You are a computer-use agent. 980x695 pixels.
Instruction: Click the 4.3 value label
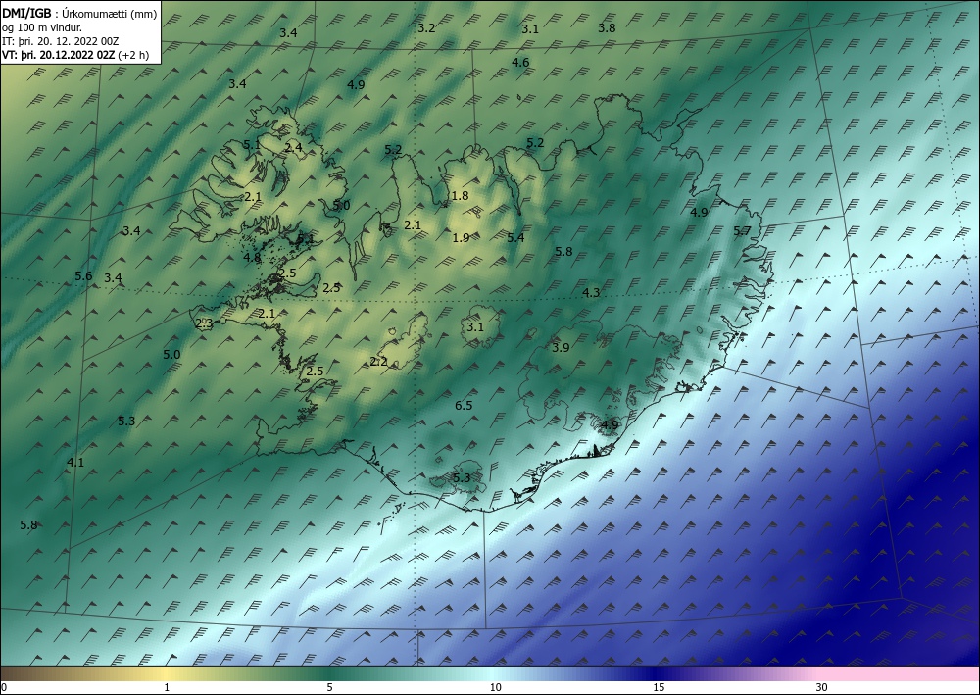[591, 292]
